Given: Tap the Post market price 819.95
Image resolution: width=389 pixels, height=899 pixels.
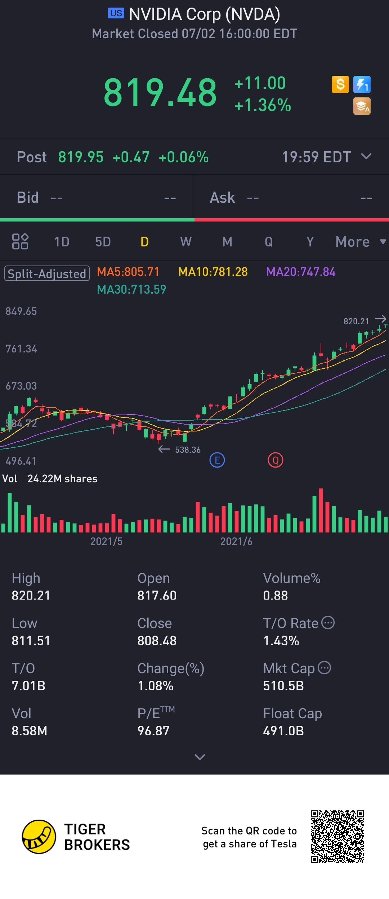Looking at the screenshot, I should [81, 157].
